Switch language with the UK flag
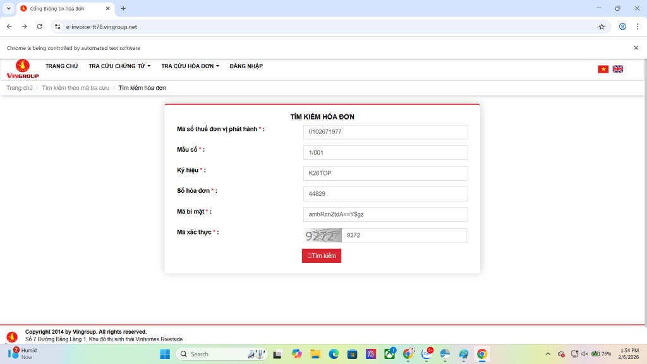The width and height of the screenshot is (647, 364). [x=617, y=69]
